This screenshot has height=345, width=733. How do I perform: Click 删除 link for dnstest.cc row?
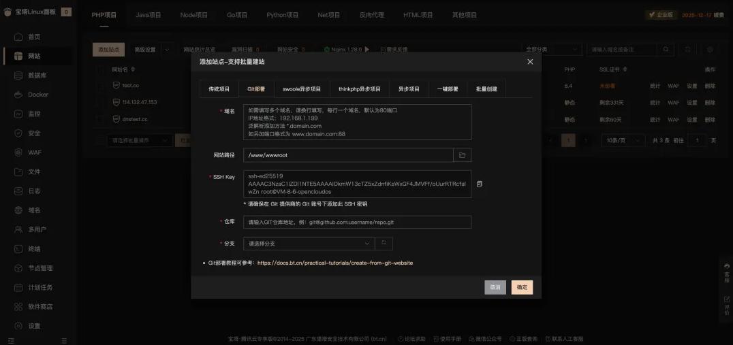coord(710,120)
